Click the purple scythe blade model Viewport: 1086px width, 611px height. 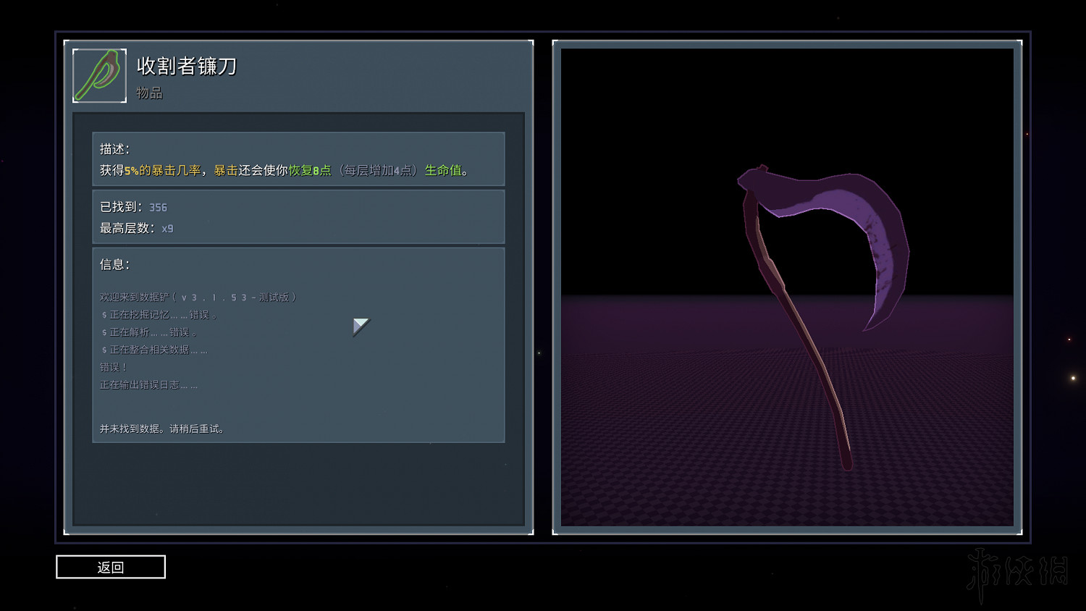click(x=862, y=217)
